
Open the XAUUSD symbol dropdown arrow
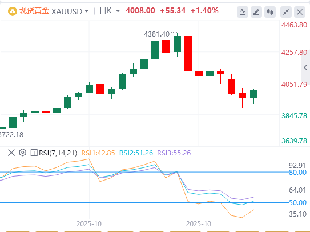[x=87, y=11]
